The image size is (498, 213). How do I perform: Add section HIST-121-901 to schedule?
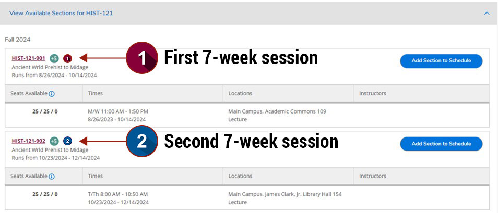[x=441, y=61]
